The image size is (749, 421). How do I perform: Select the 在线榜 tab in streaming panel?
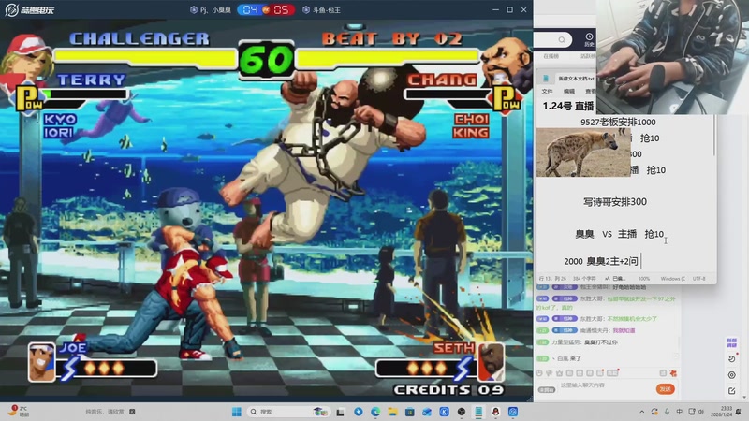[551, 56]
